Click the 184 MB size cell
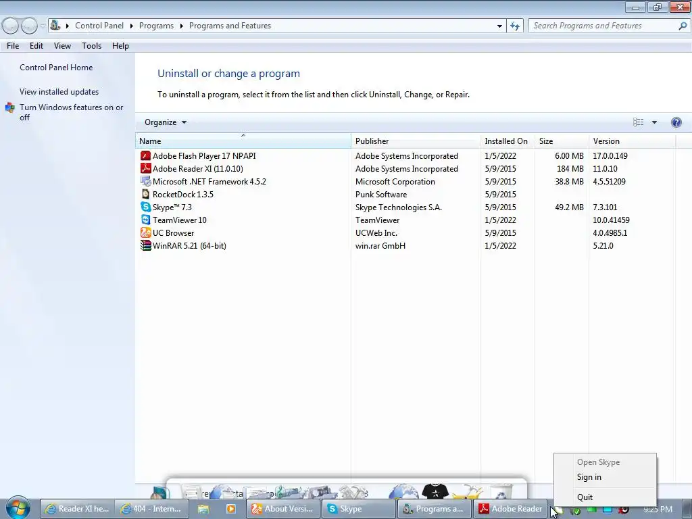The width and height of the screenshot is (692, 519). pos(570,168)
